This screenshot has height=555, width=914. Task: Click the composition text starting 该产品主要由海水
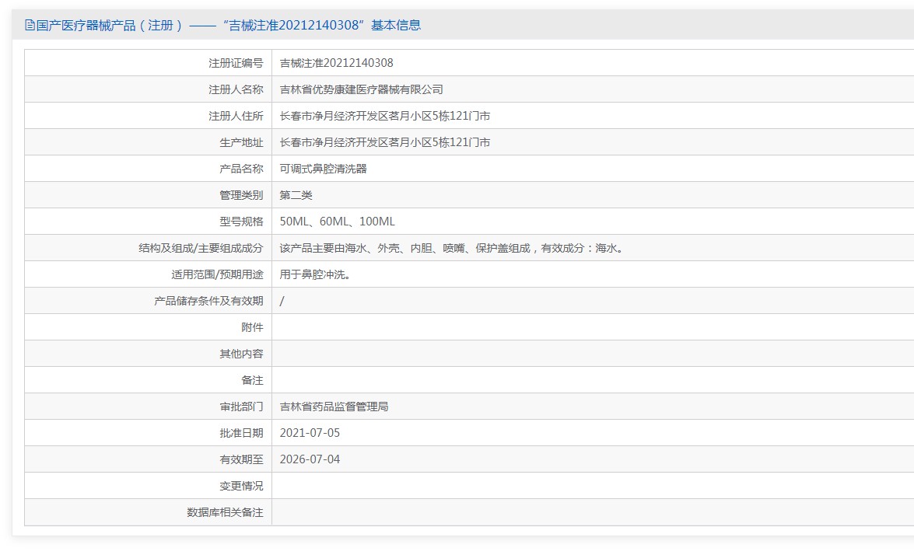(x=453, y=248)
